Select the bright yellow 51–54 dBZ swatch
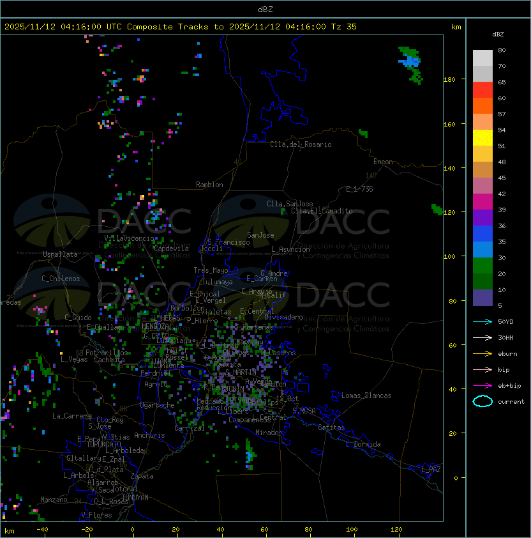Image resolution: width=531 pixels, height=538 pixels. 482,137
